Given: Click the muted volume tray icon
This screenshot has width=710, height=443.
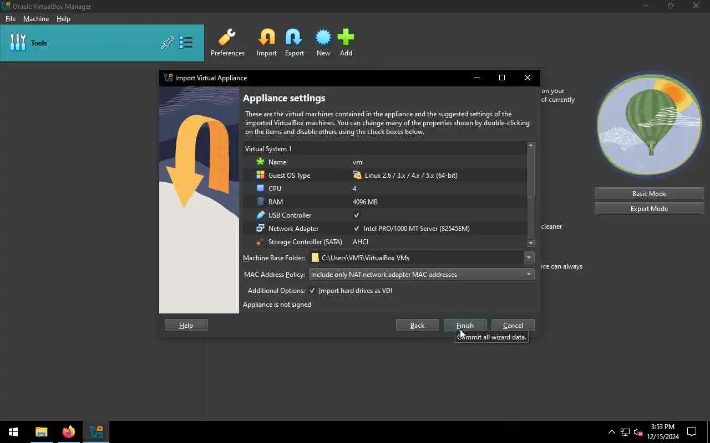Looking at the screenshot, I should click(638, 432).
